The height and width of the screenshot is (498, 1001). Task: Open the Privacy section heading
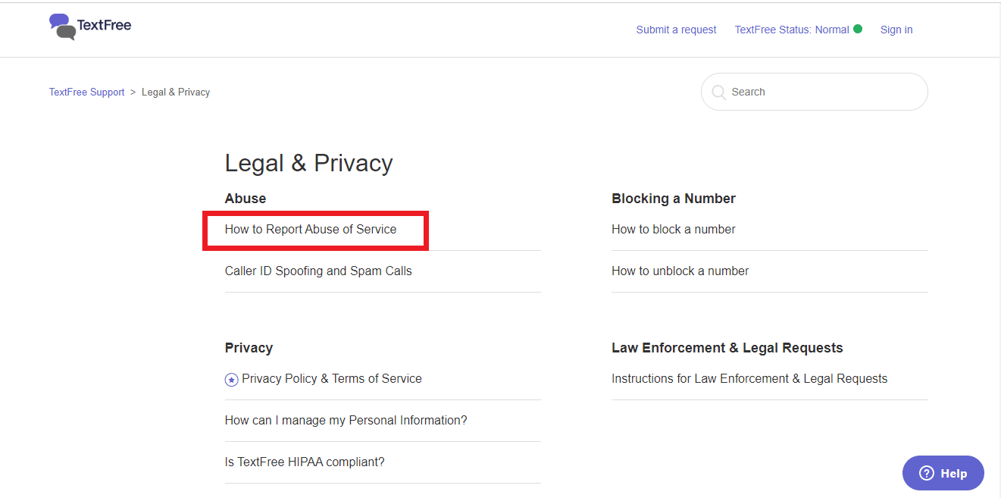click(249, 348)
